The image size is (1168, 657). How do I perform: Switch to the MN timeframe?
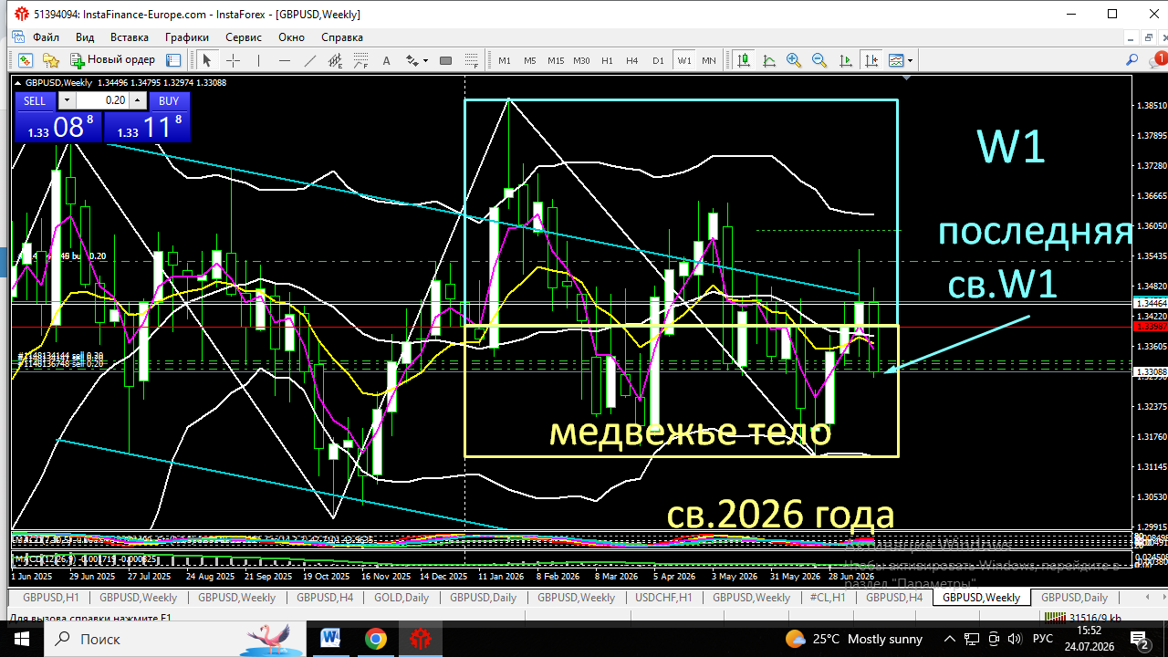[709, 60]
